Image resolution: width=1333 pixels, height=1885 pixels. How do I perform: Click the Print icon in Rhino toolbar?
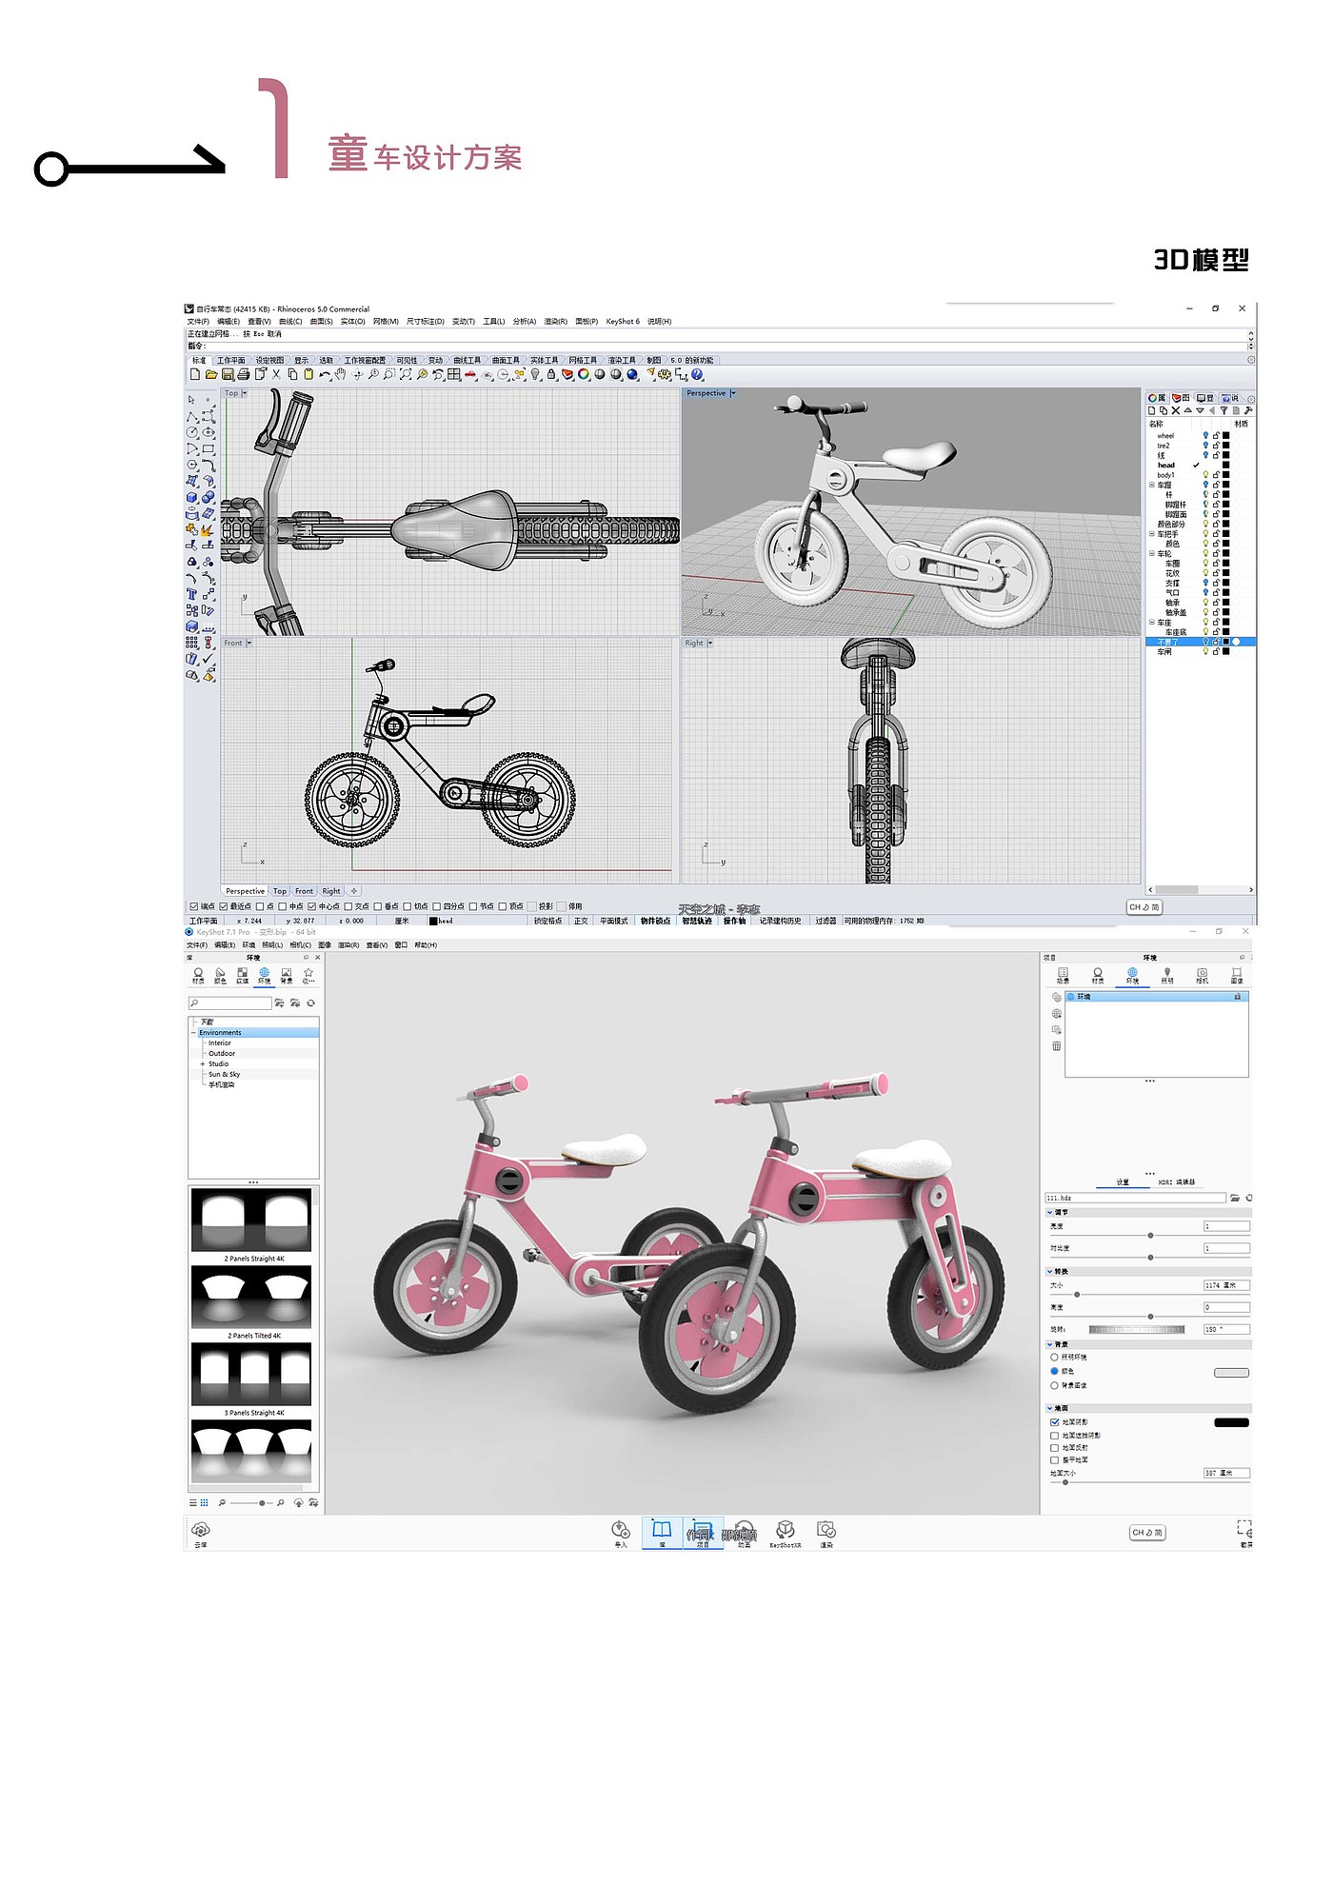coord(244,374)
